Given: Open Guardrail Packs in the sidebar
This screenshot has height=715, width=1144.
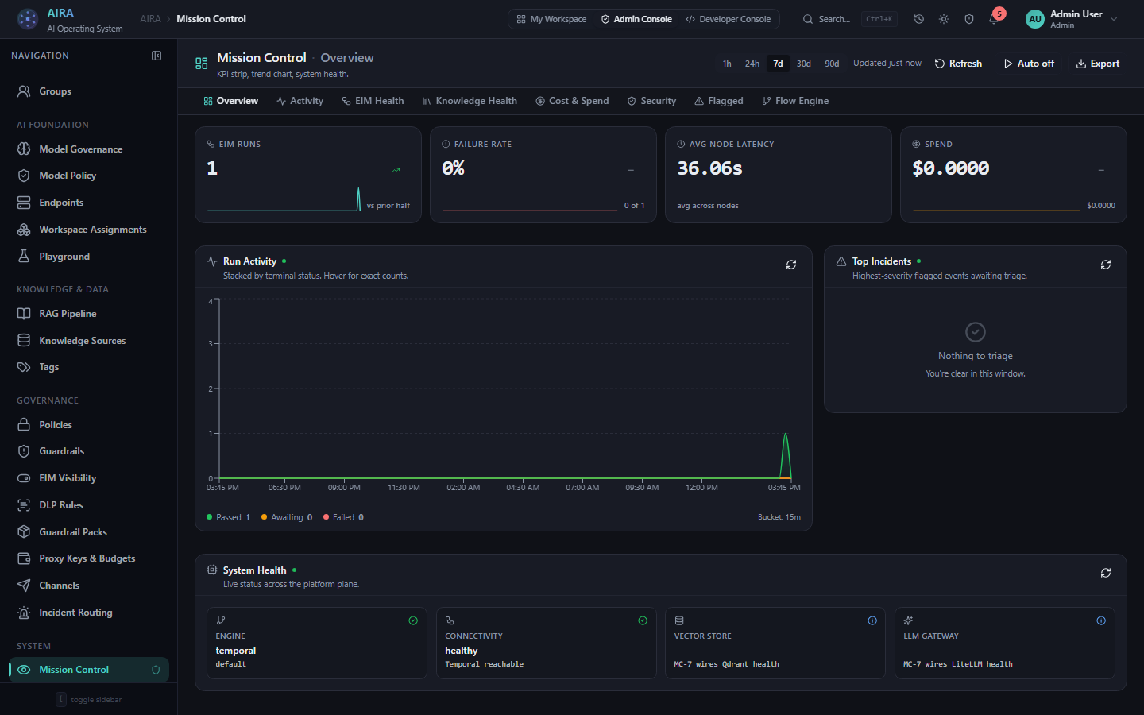Looking at the screenshot, I should 89,532.
